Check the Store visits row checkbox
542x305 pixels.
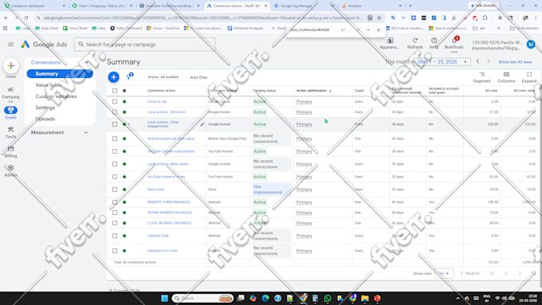(115, 190)
